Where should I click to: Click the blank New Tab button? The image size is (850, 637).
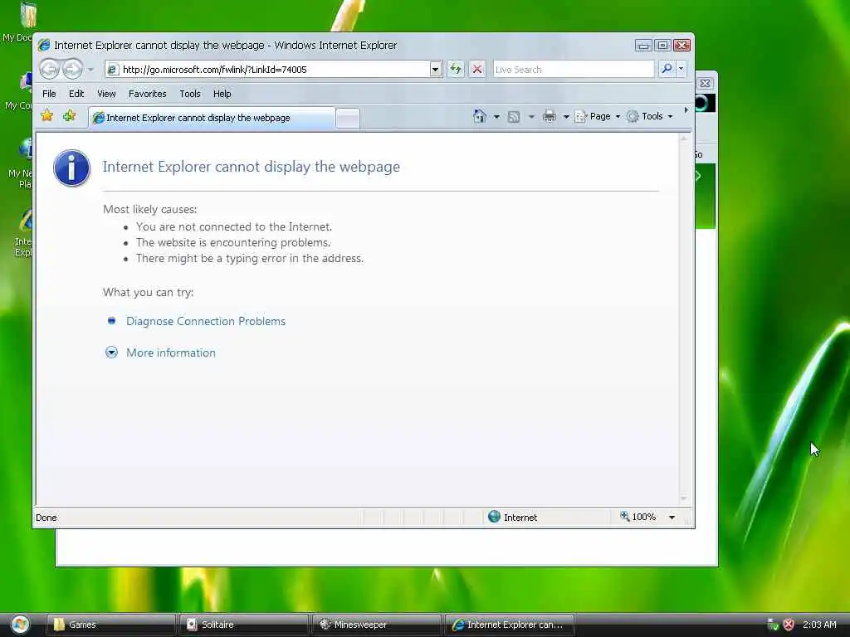(x=348, y=118)
